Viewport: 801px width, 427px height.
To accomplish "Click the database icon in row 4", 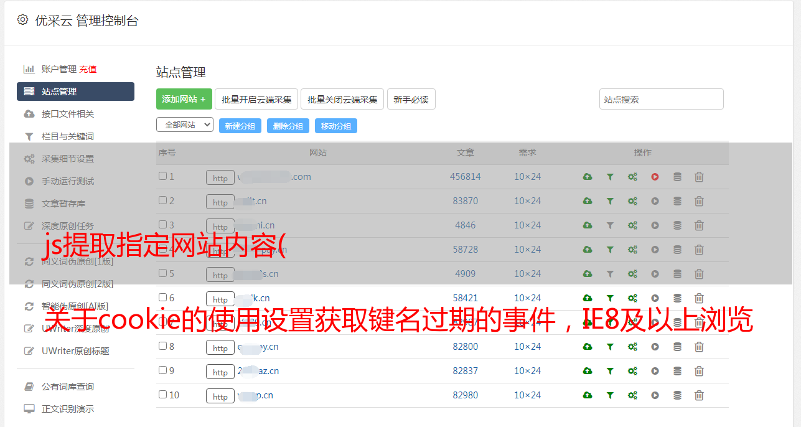I will 677,250.
